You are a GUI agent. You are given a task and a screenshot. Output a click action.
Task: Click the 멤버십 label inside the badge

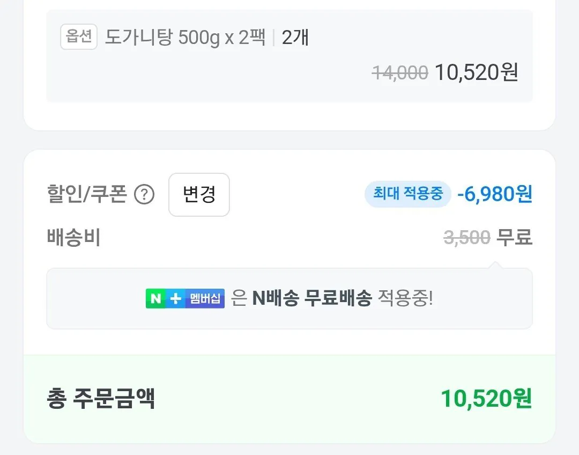coord(204,298)
